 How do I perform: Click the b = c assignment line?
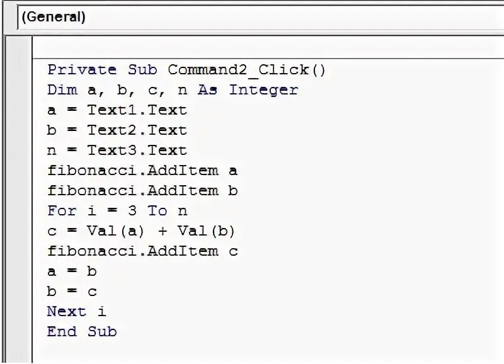72,292
